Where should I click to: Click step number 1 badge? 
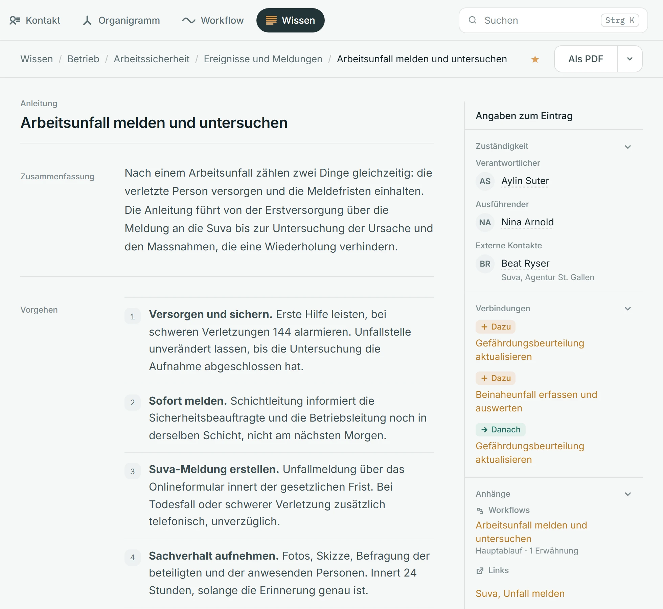click(x=133, y=316)
